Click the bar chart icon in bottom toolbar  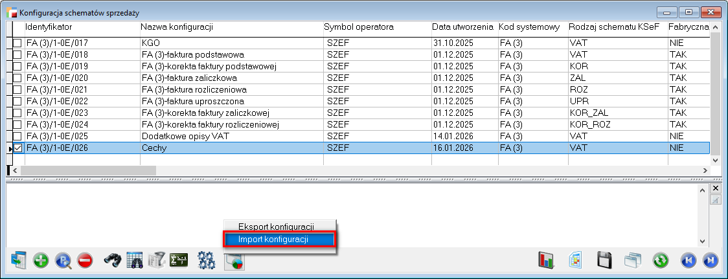click(x=547, y=261)
